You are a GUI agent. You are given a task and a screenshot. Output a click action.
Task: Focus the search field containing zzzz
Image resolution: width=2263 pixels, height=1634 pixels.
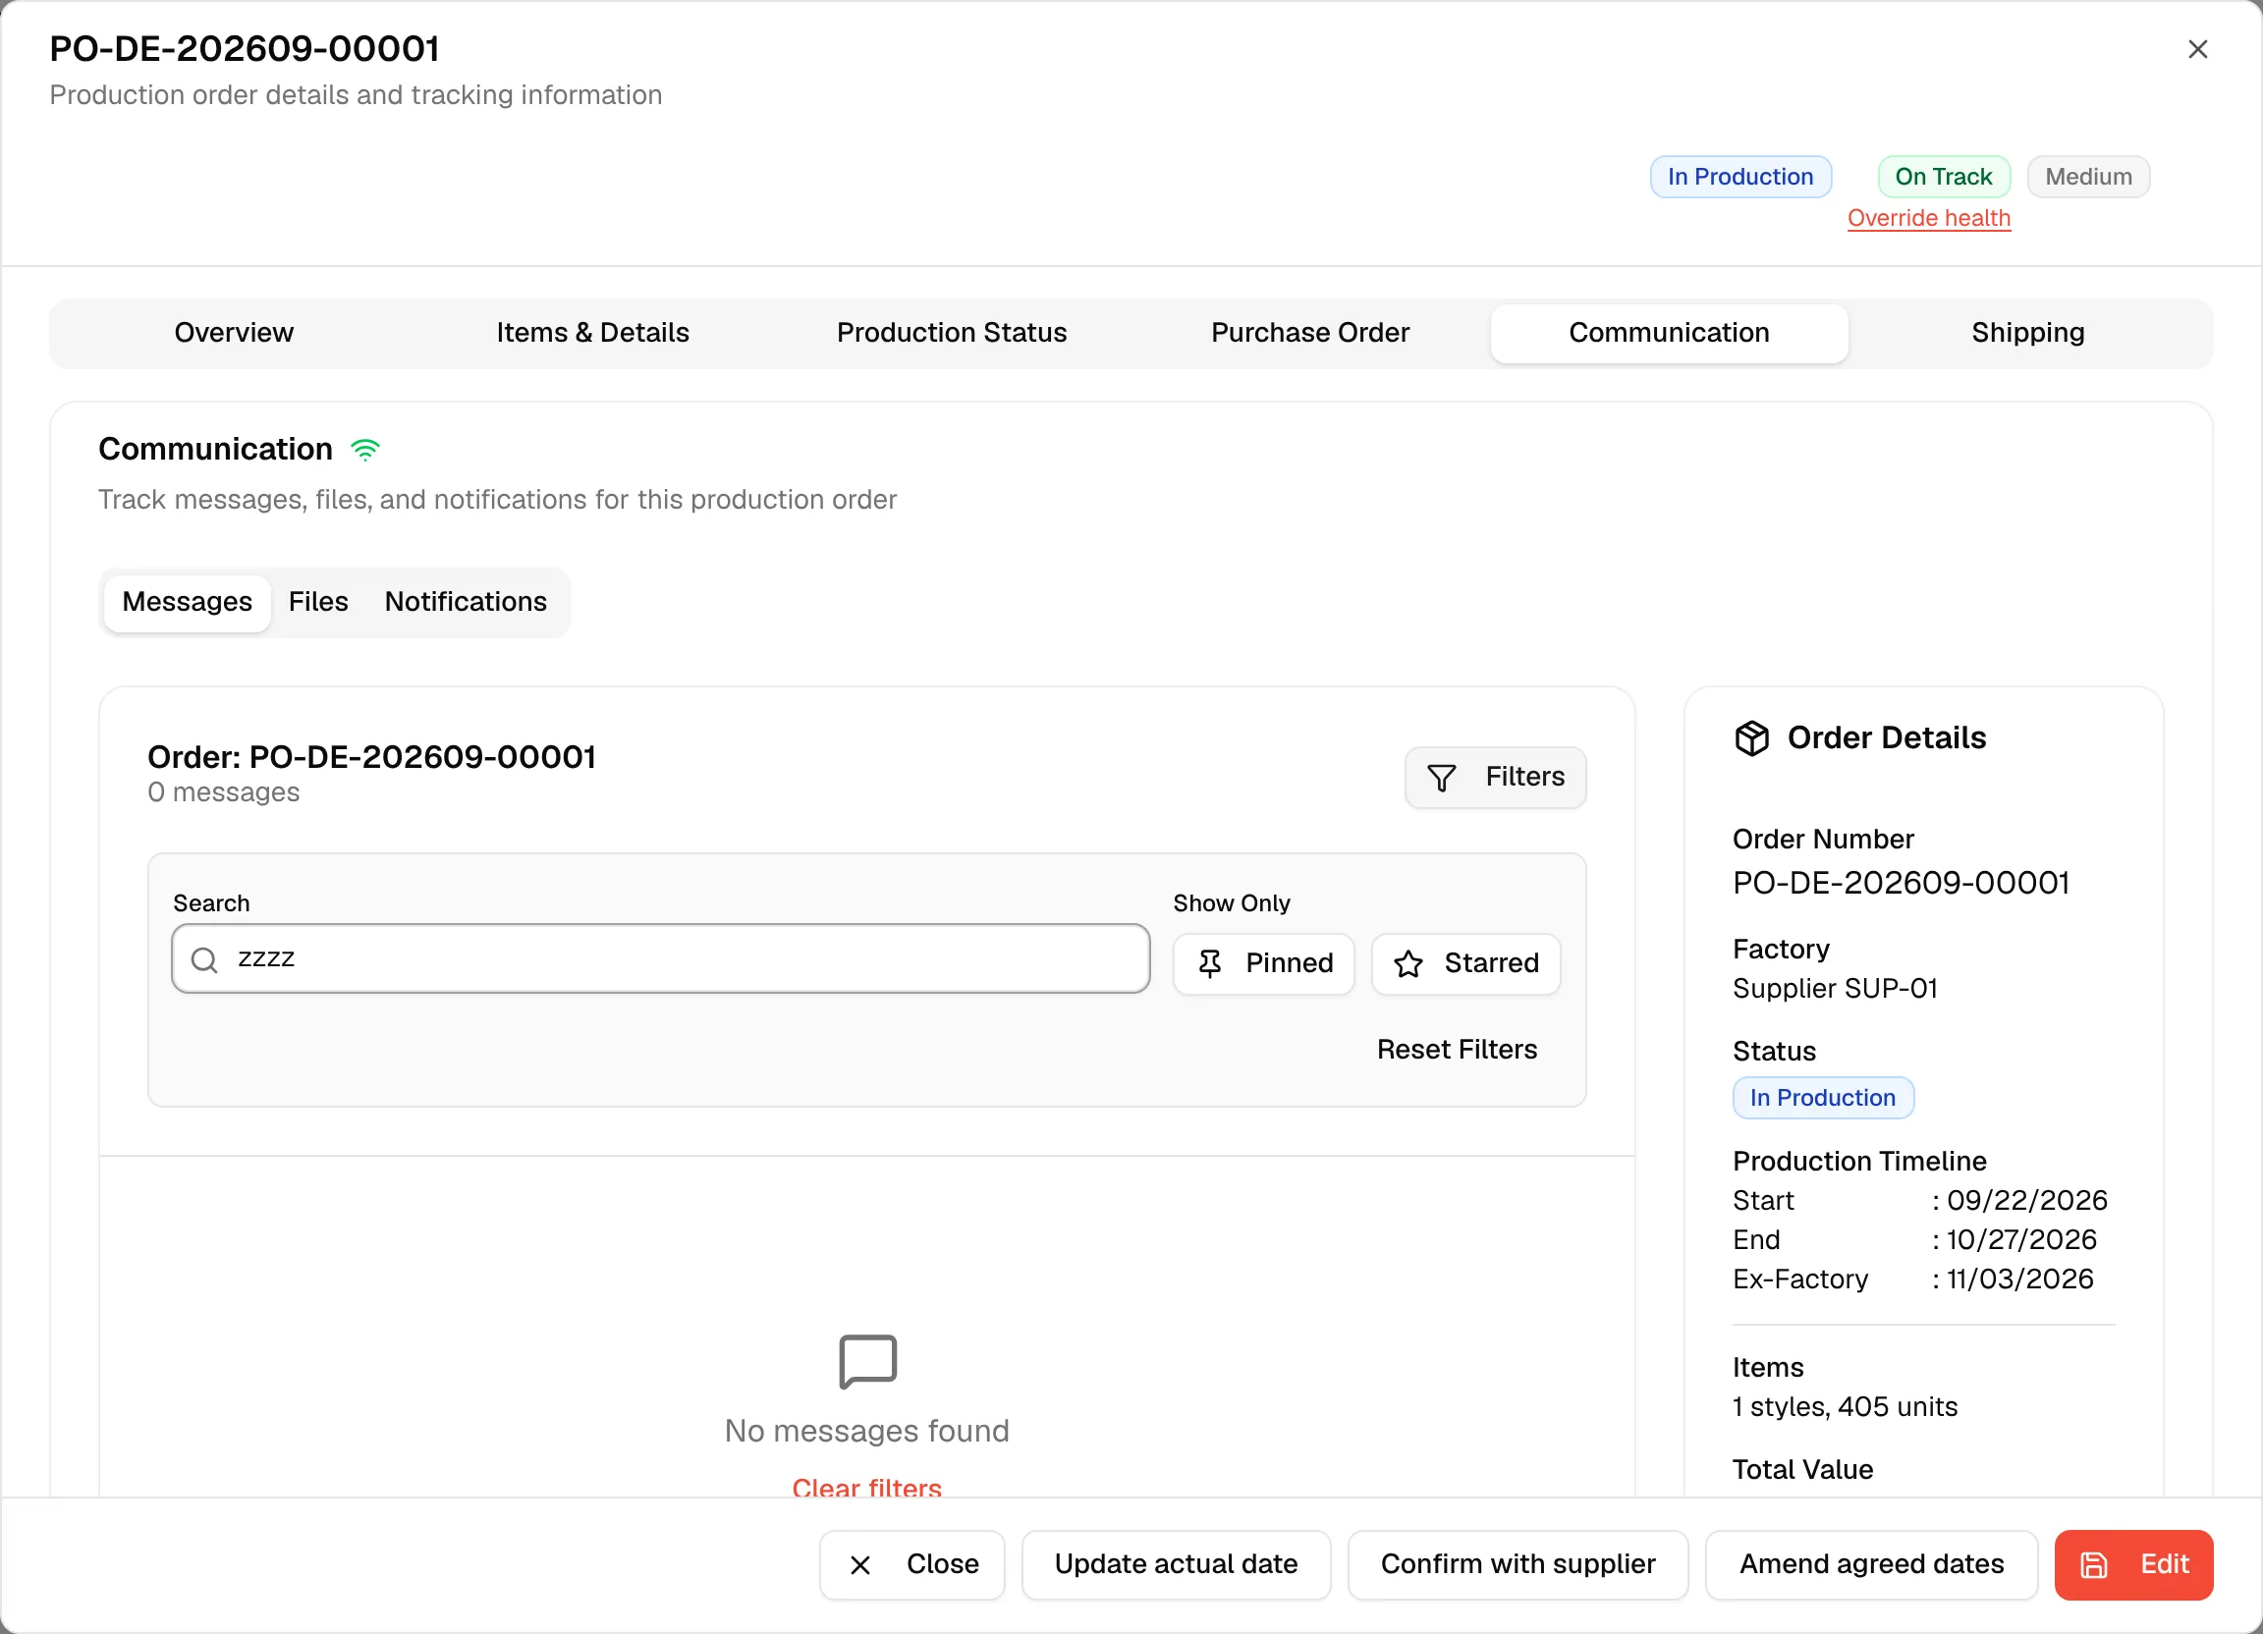pyautogui.click(x=661, y=959)
